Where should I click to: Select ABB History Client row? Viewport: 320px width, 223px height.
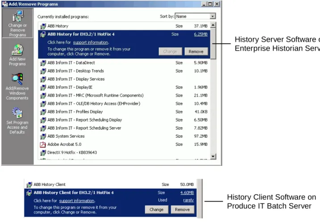[110, 185]
